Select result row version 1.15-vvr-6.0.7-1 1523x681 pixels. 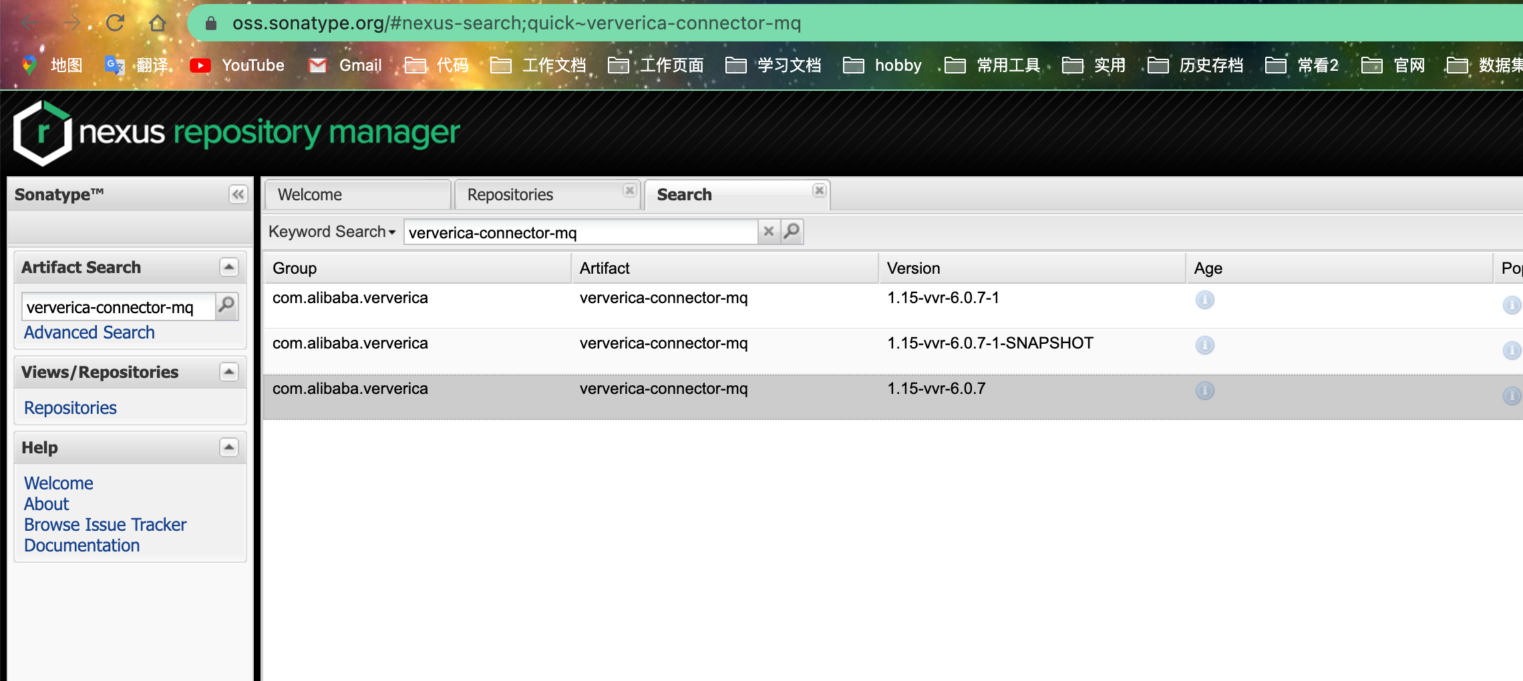893,306
